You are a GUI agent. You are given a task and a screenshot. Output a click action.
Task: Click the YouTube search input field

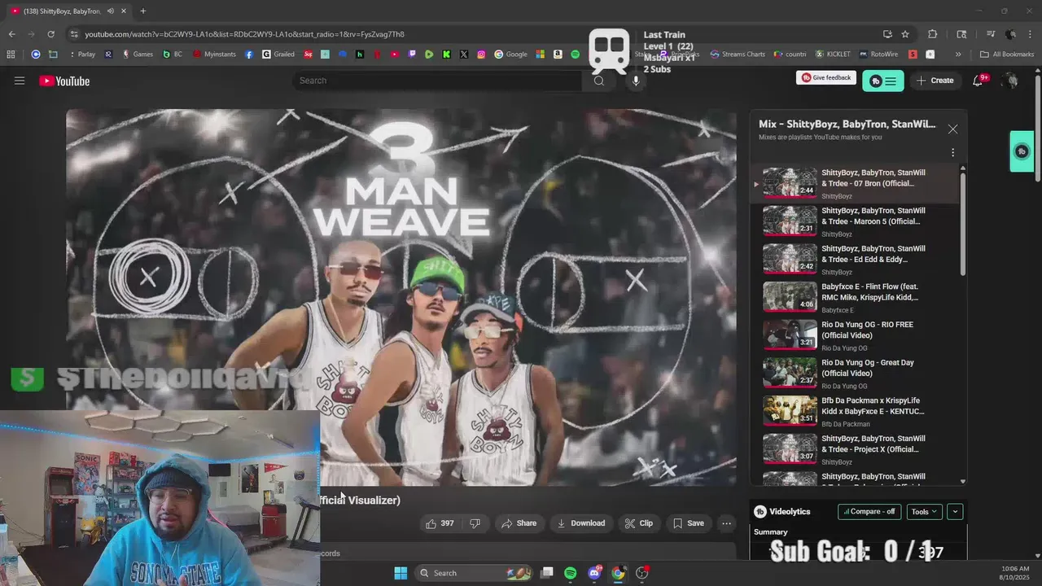point(438,81)
